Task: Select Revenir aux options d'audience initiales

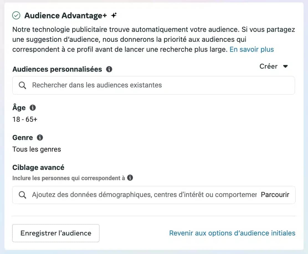Action: (232, 233)
